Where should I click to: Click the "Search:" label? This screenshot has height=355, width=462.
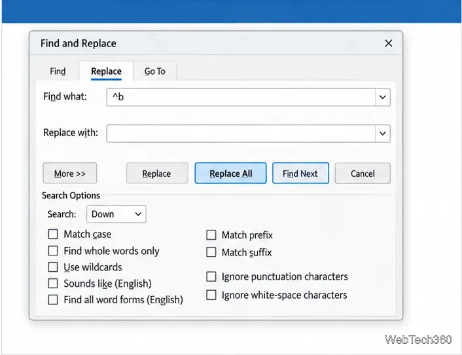click(62, 214)
